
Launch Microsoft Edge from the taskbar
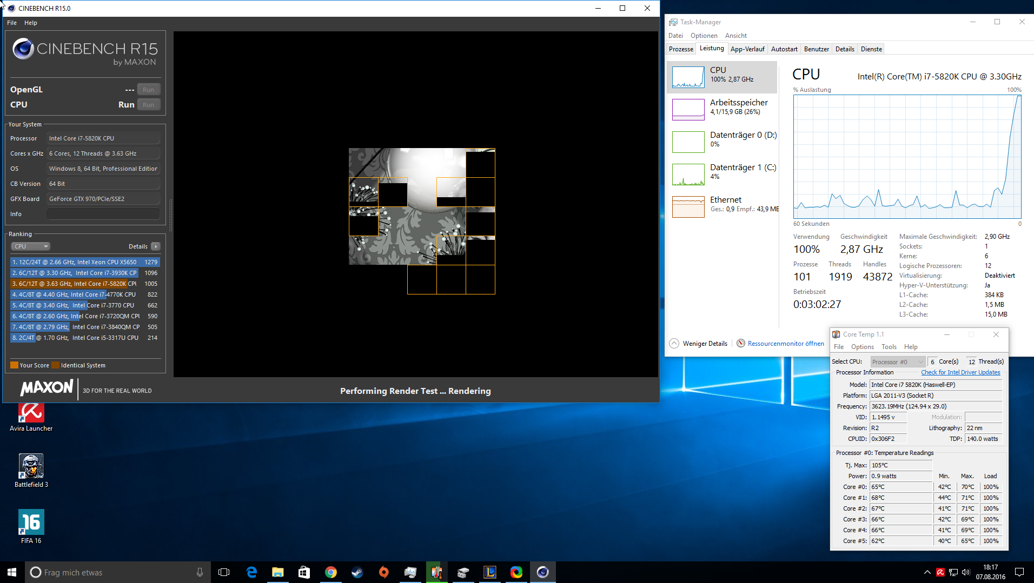coord(251,572)
